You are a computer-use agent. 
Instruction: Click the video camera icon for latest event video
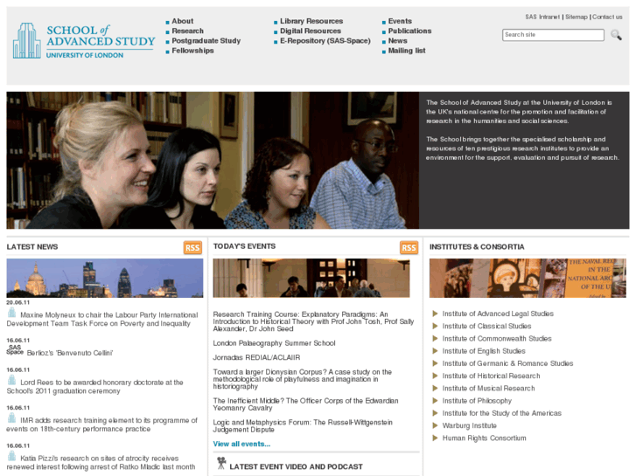pos(221,463)
